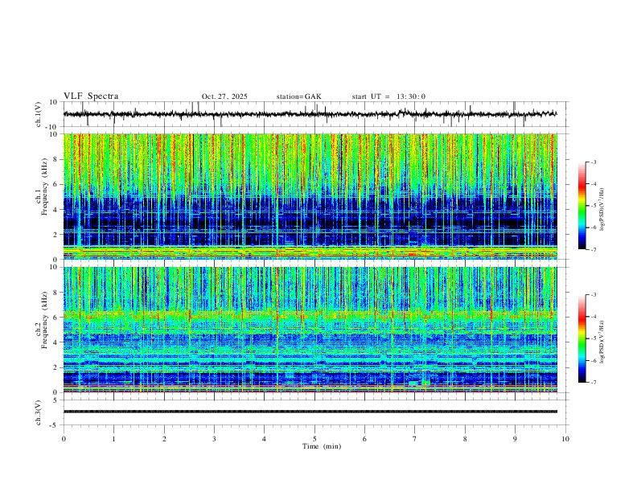
Task: Click the "Time (min)" x-axis label
Action: [x=322, y=446]
